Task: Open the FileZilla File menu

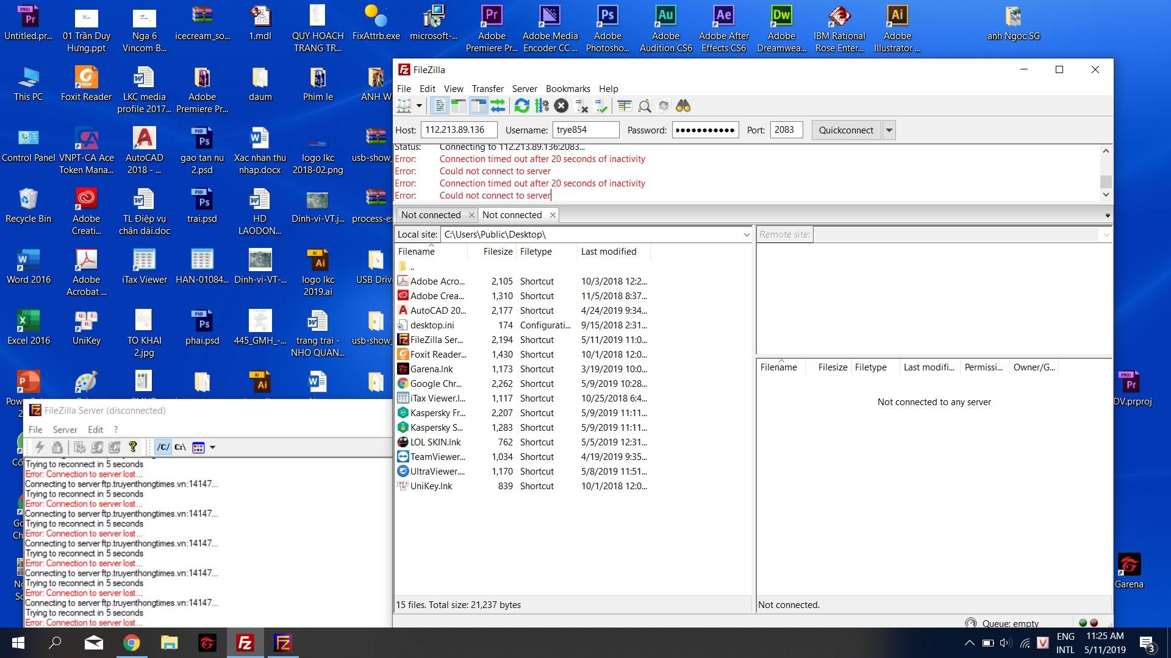Action: (x=404, y=88)
